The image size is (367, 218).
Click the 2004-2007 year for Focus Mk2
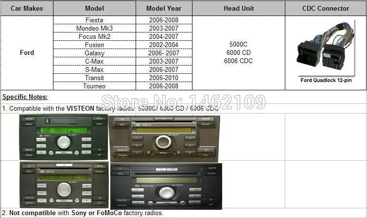click(164, 36)
